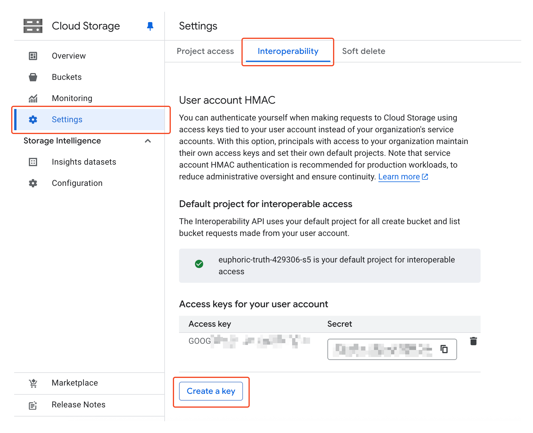Click the Buckets bucket icon
The height and width of the screenshot is (433, 533).
tap(33, 77)
